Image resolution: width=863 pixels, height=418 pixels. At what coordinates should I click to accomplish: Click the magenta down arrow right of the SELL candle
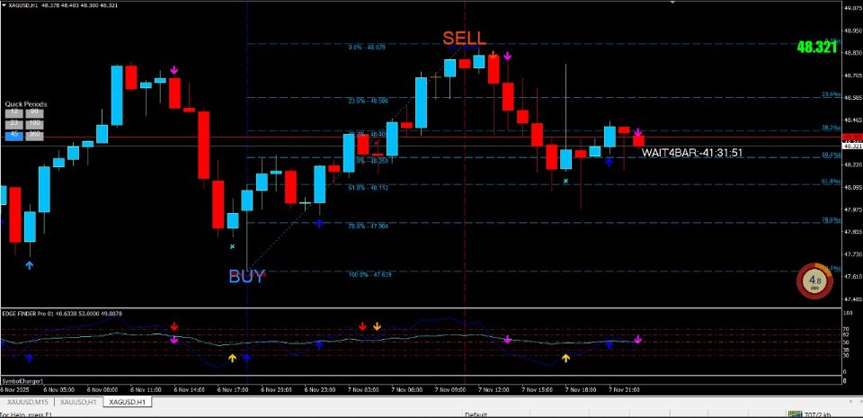[507, 56]
